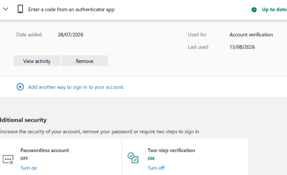Click the additional security section heading
The height and width of the screenshot is (175, 287).
tap(23, 120)
